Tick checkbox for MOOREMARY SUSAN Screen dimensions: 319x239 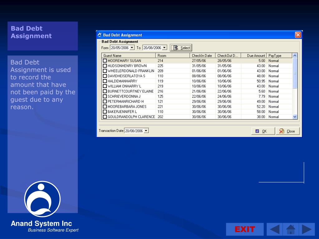[x=105, y=61]
